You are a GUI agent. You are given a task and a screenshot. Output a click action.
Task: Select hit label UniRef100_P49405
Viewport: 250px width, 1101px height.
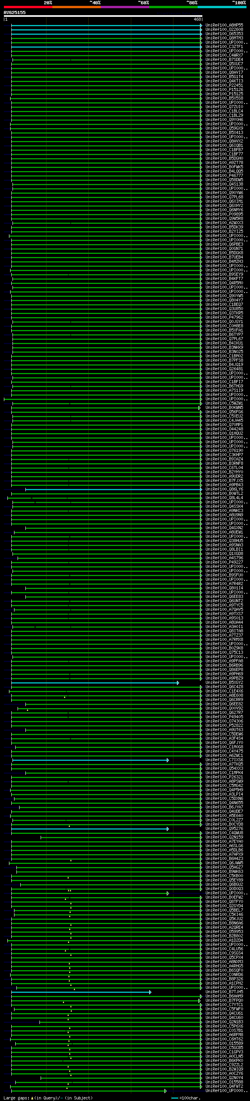point(224,717)
